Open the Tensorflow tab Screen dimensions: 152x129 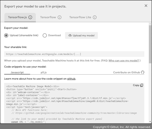(x=48, y=17)
